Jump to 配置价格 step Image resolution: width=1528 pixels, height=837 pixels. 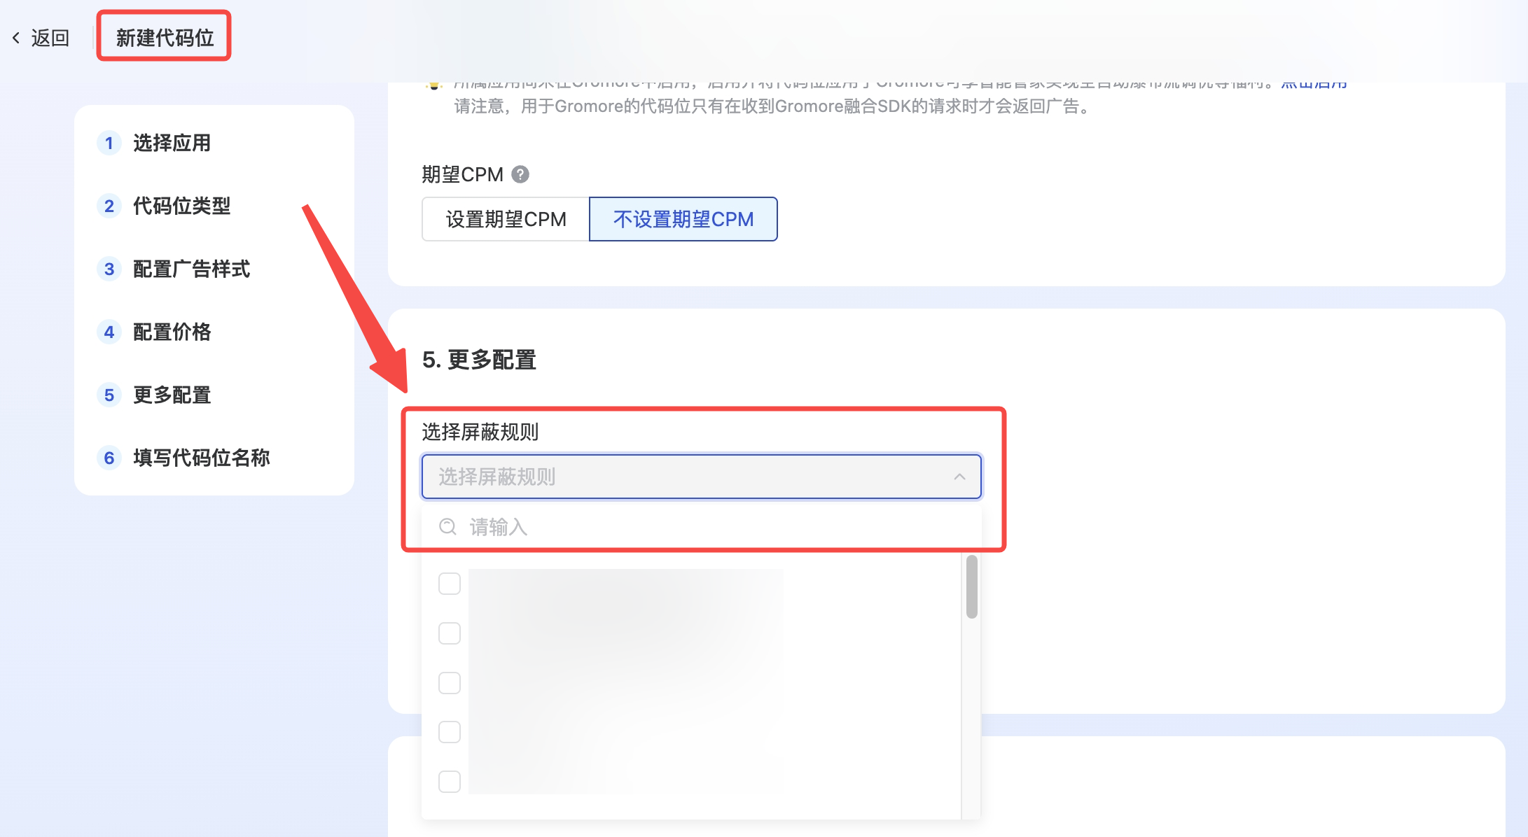point(172,332)
